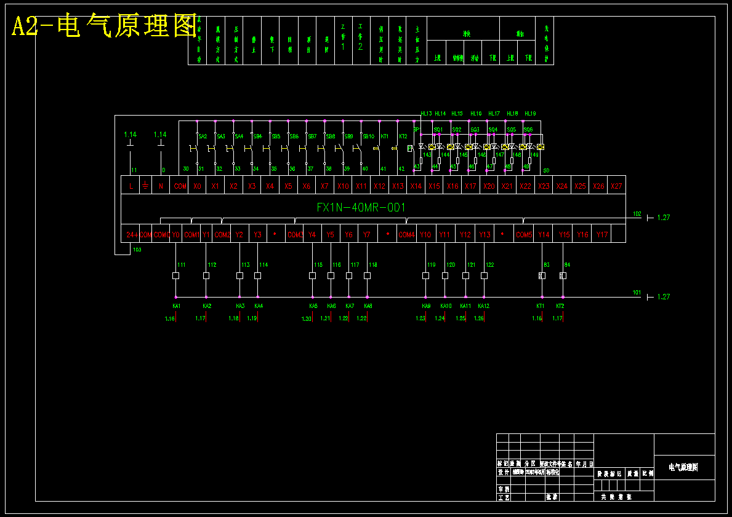732x517 pixels.
Task: Click input terminal X7
Action: pos(324,186)
